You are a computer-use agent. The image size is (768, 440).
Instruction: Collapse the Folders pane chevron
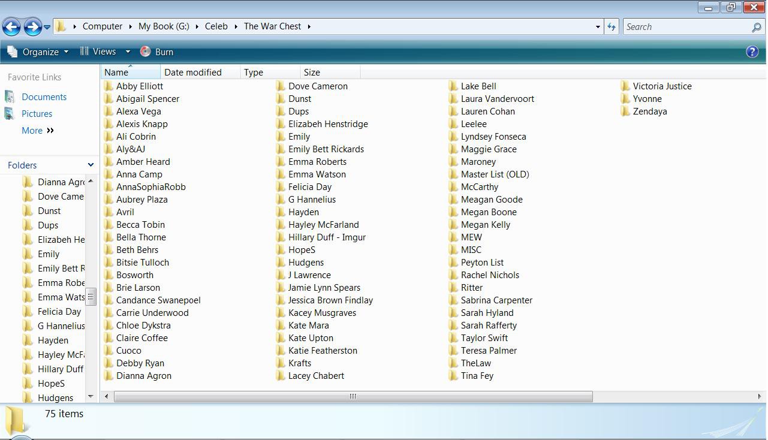coord(91,165)
